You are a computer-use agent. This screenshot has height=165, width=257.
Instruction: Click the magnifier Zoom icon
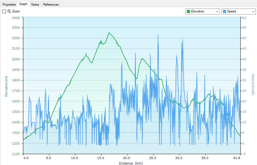tap(9, 11)
